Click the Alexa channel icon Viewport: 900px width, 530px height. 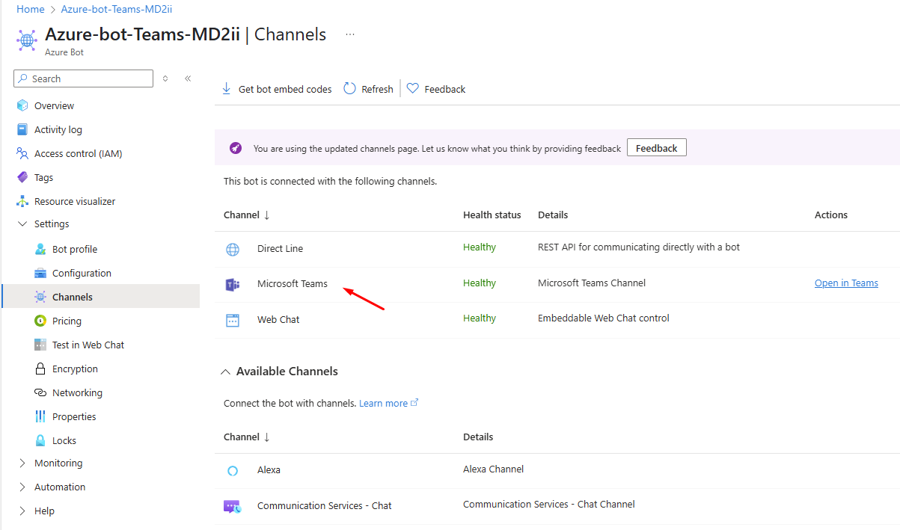click(x=233, y=470)
